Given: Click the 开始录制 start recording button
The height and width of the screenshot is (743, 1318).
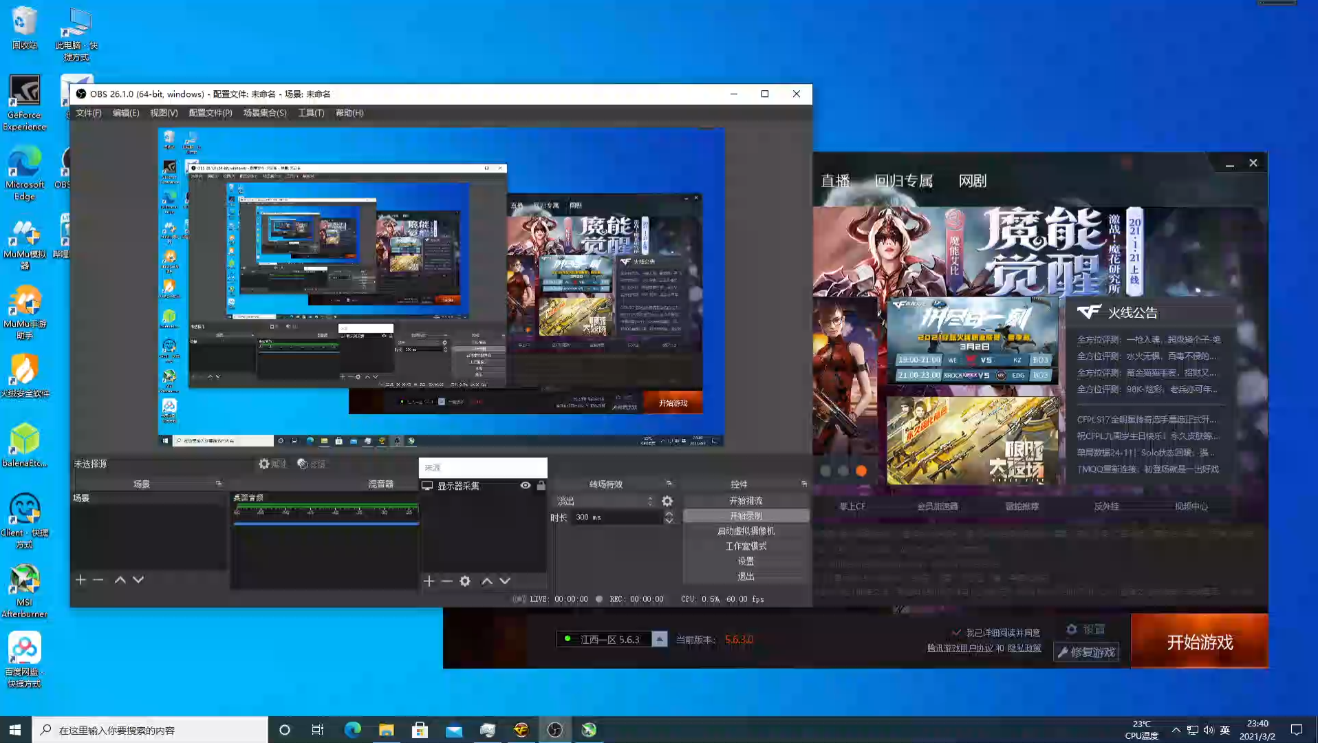Looking at the screenshot, I should click(746, 516).
